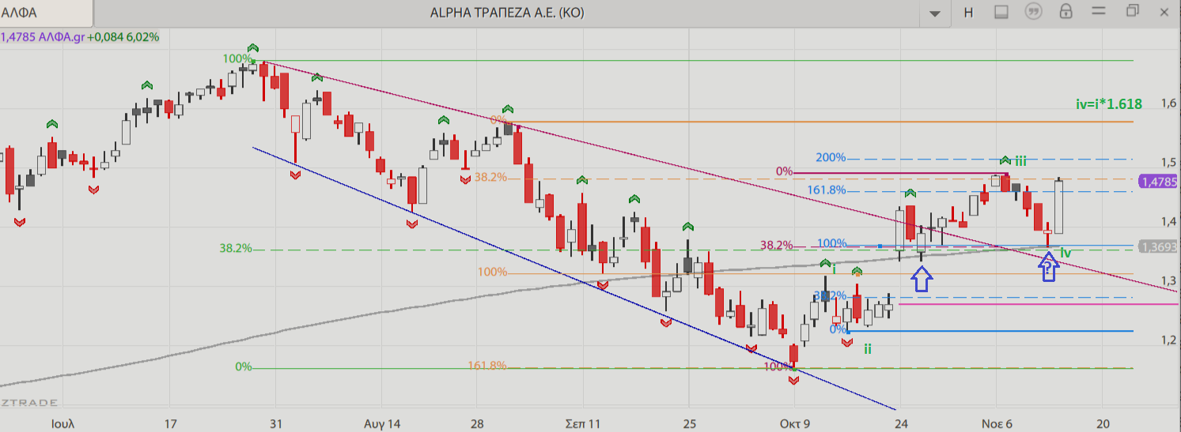Close the chart window
The width and height of the screenshot is (1181, 432).
[1166, 11]
